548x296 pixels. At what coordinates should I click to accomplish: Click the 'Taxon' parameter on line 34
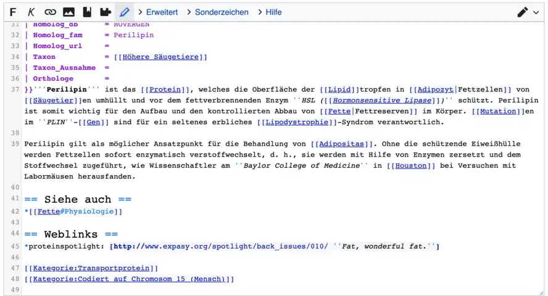pyautogui.click(x=44, y=57)
